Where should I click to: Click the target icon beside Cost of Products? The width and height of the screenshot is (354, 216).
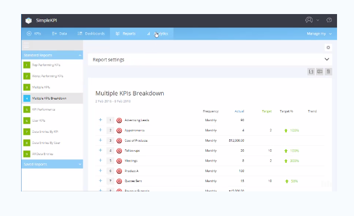click(x=119, y=140)
